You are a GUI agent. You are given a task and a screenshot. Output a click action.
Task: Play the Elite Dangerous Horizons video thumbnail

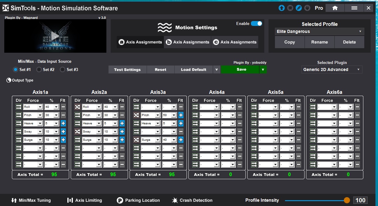tap(55, 36)
